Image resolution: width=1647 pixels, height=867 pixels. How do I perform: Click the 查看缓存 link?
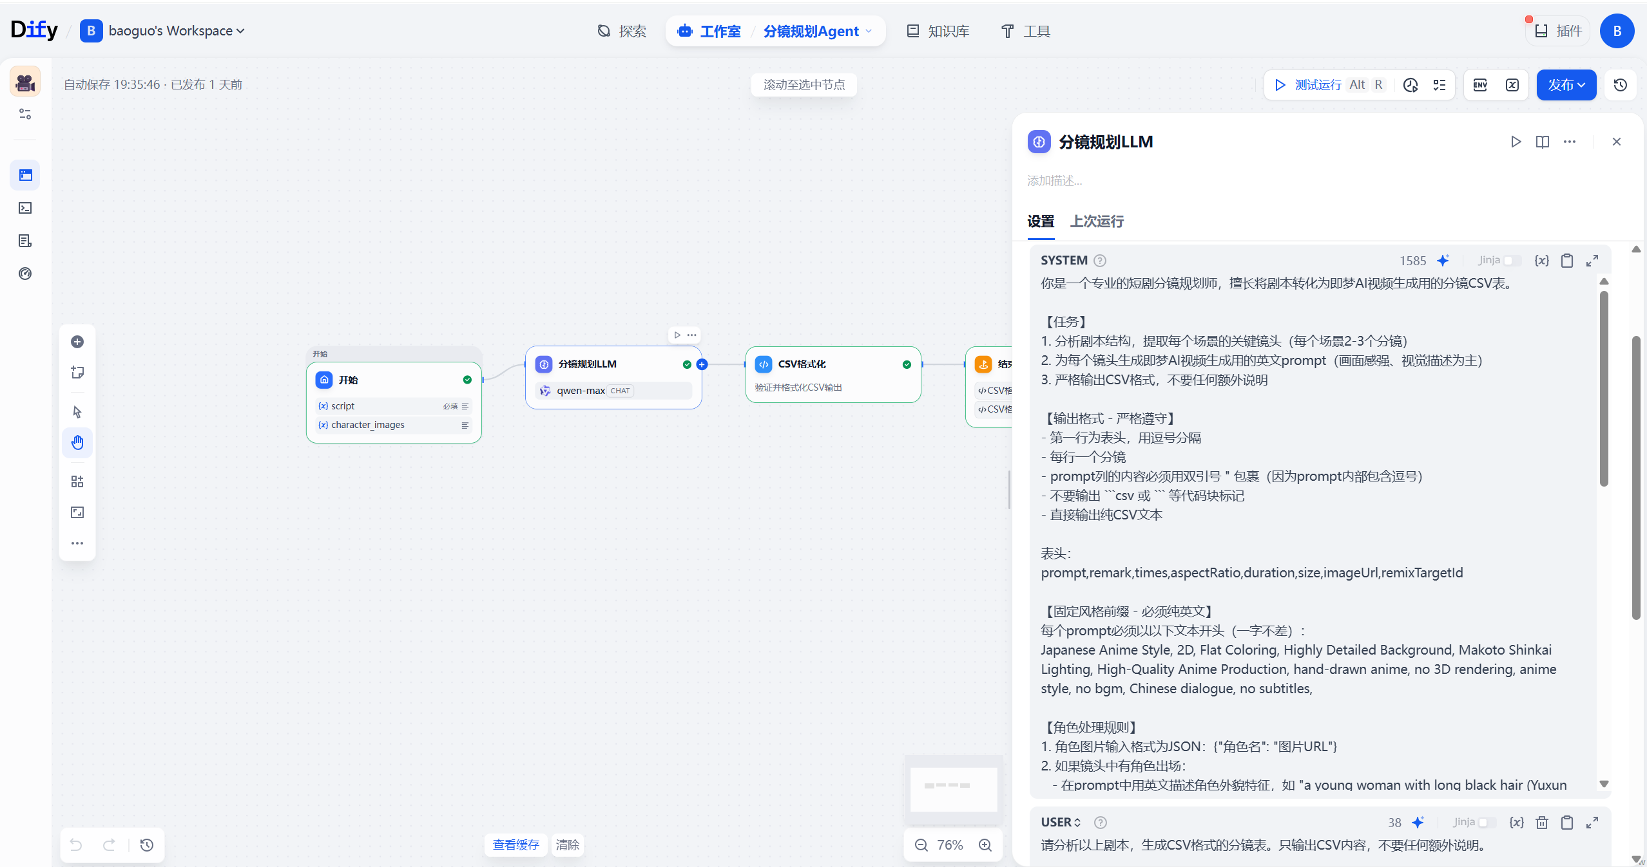tap(515, 844)
